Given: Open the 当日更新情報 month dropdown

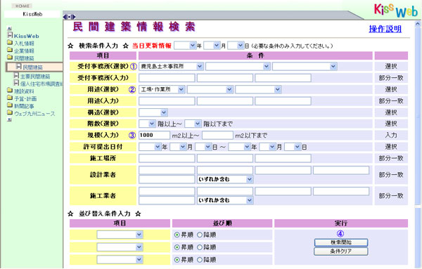Looking at the screenshot, I should tap(212, 46).
